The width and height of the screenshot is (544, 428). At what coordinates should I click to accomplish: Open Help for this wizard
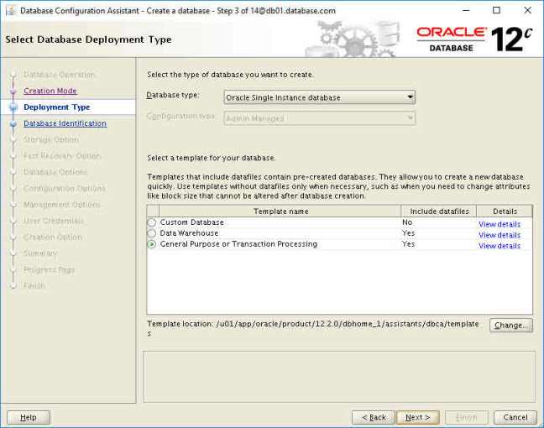pos(29,417)
